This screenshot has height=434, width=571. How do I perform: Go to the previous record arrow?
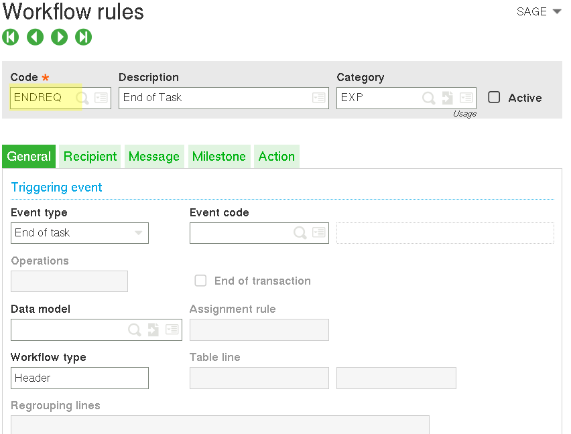pos(35,37)
